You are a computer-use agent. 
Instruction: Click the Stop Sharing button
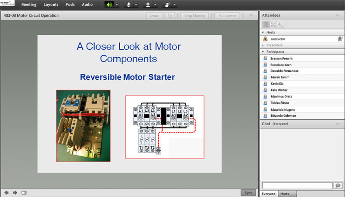click(x=195, y=16)
